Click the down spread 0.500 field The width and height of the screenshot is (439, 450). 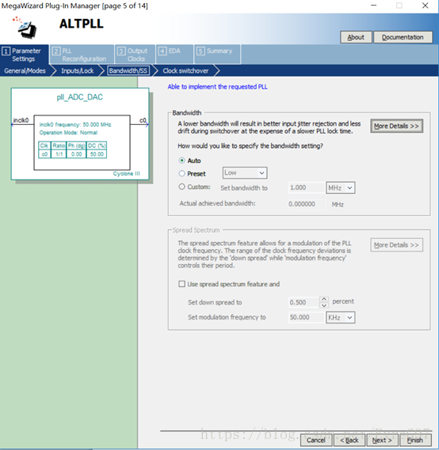303,302
